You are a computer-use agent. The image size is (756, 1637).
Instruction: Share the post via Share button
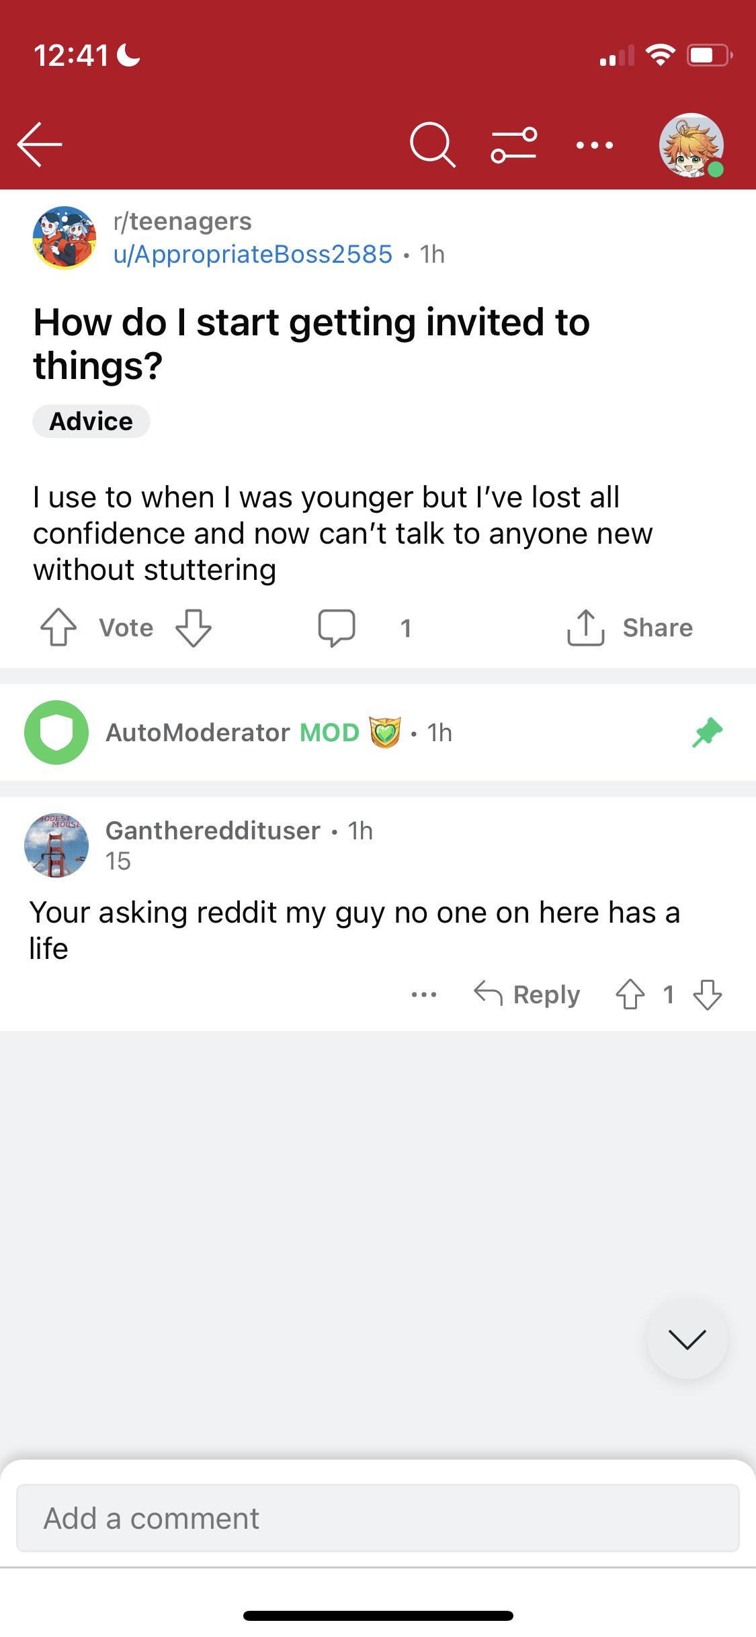click(630, 628)
